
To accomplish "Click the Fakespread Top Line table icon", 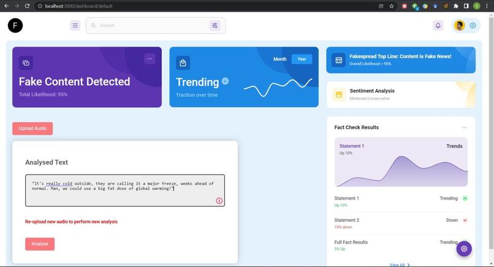I will (x=339, y=60).
